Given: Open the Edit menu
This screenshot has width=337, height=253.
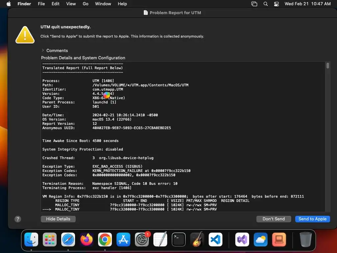Looking at the screenshot, I should pos(55,4).
